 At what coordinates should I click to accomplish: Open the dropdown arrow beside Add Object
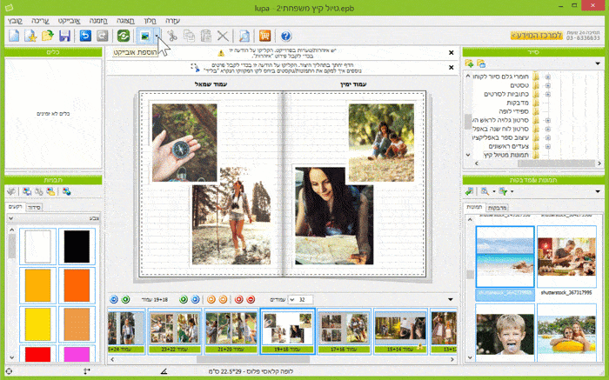[x=157, y=36]
